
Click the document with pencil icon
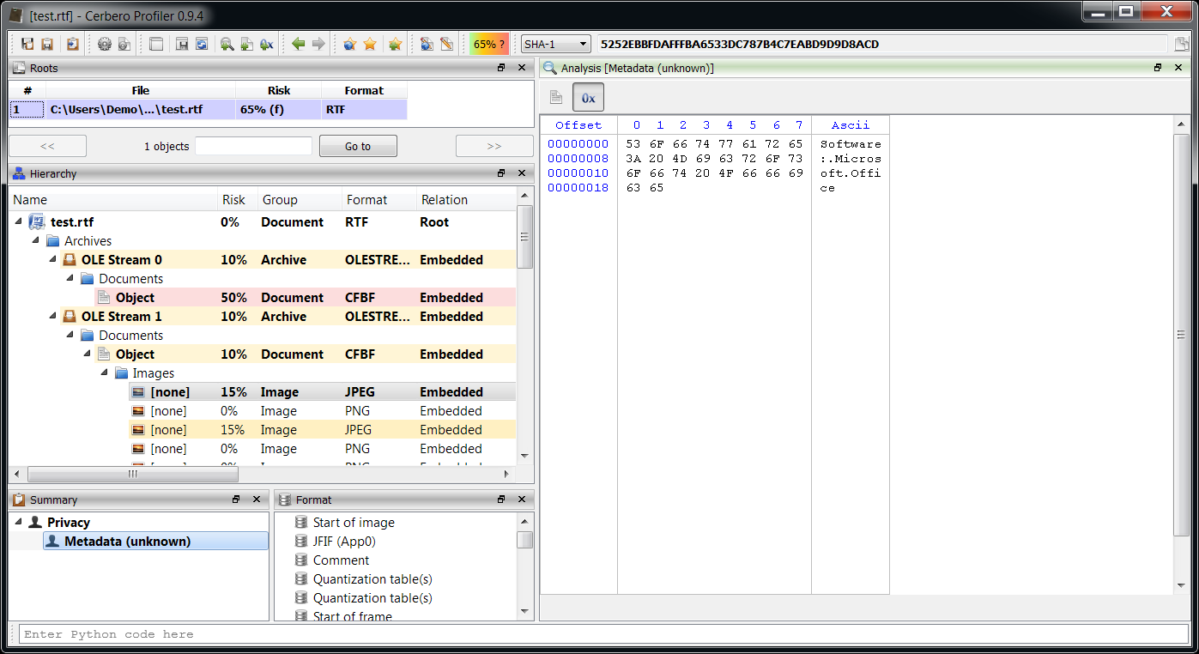[446, 44]
